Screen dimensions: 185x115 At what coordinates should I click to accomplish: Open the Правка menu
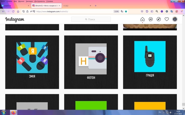click(9, 1)
